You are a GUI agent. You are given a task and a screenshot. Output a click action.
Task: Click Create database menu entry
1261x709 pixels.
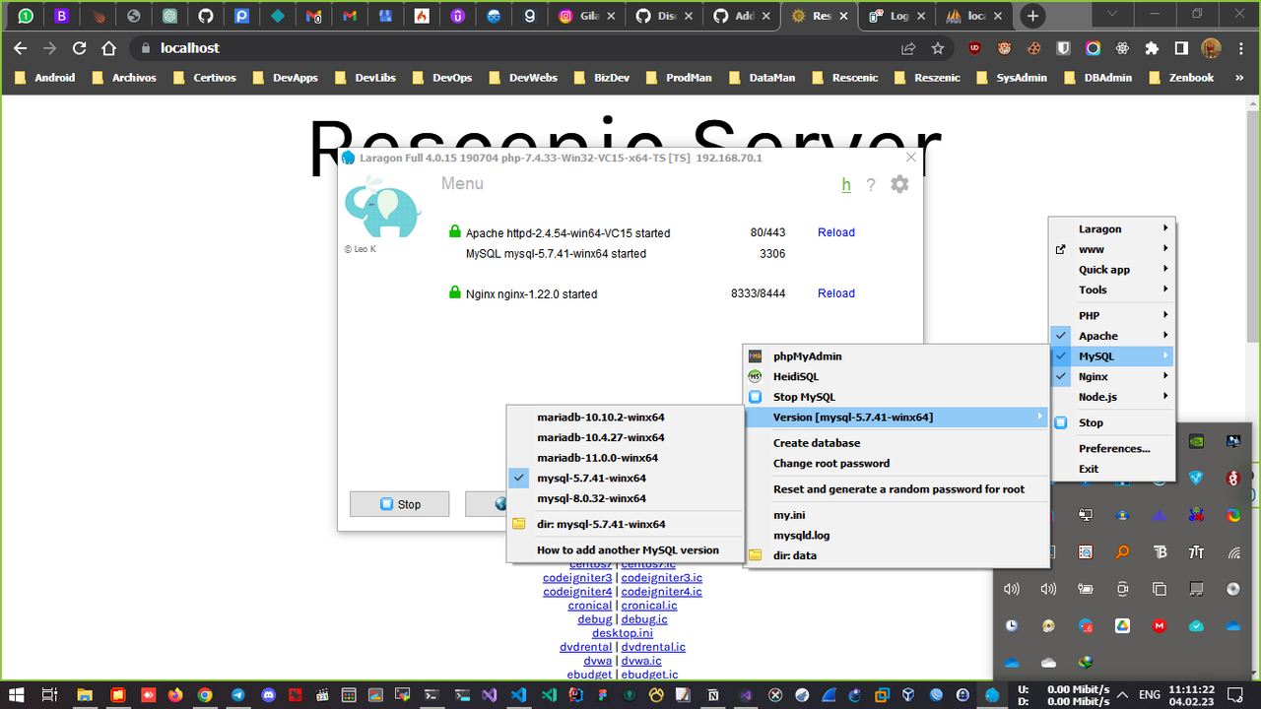[895, 443]
